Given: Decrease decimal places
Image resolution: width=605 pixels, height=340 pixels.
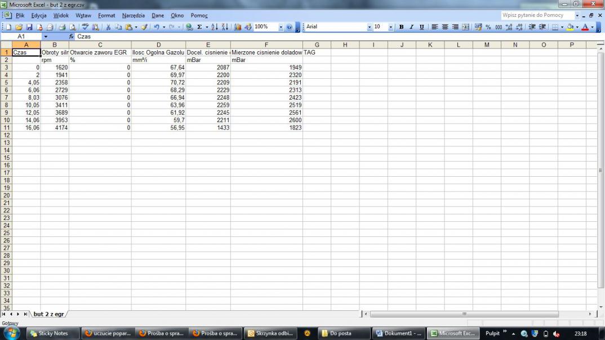Looking at the screenshot, I should point(519,27).
